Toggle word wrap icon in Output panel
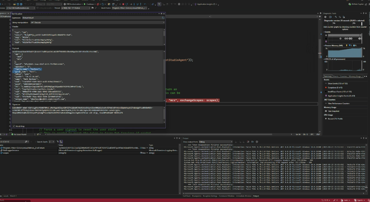The image size is (370, 202). 253,142
